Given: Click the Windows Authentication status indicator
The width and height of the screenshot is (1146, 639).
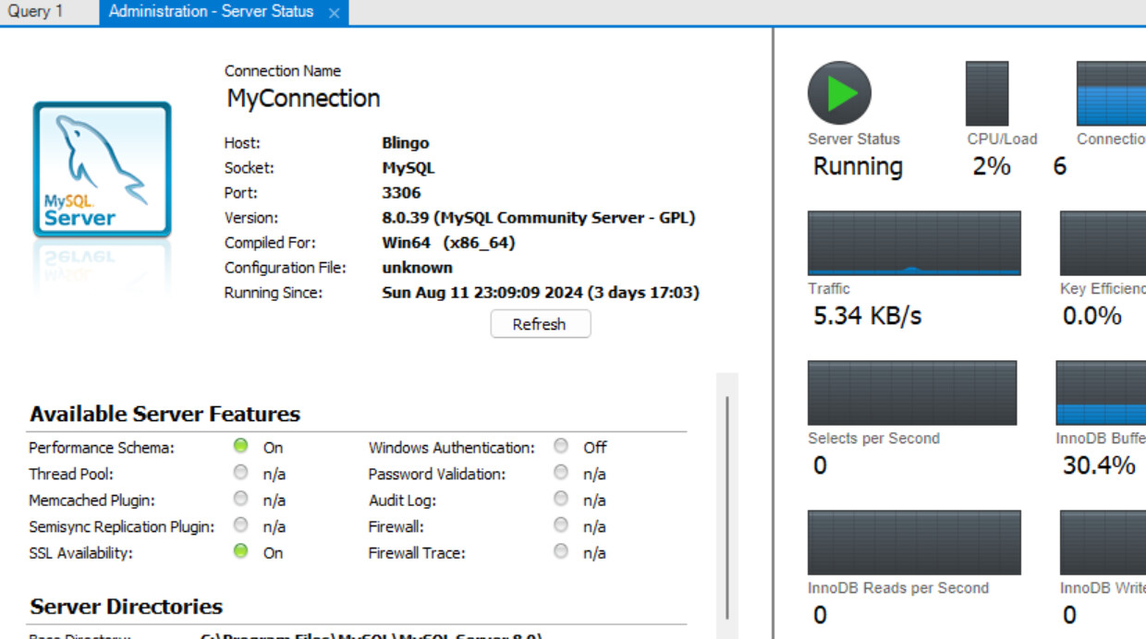Looking at the screenshot, I should (x=561, y=446).
